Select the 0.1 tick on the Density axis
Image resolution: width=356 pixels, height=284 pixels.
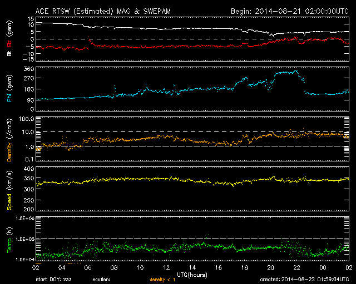pyautogui.click(x=29, y=159)
